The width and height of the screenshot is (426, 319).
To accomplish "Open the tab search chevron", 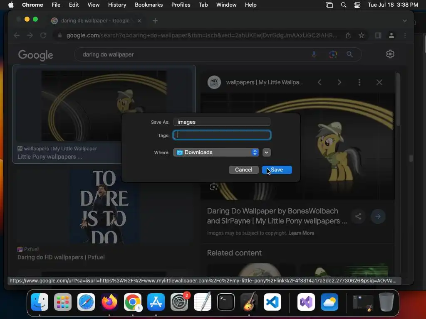I will coord(405,21).
